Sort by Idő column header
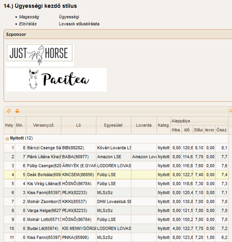The width and height of the screenshot is (232, 242). point(187,130)
